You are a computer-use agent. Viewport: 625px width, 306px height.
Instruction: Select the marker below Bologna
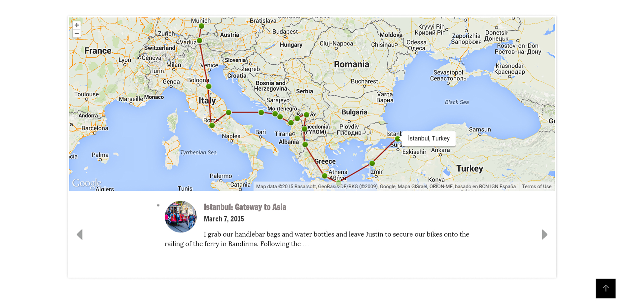click(x=209, y=86)
